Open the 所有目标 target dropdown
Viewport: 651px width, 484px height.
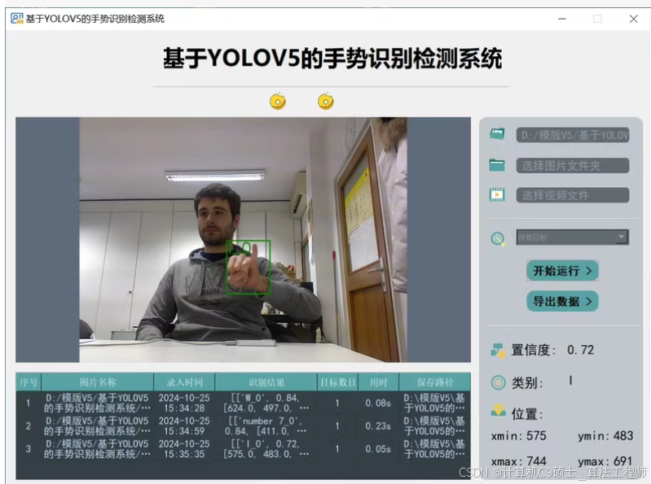pyautogui.click(x=573, y=238)
